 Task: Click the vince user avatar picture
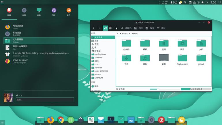(x=8, y=98)
